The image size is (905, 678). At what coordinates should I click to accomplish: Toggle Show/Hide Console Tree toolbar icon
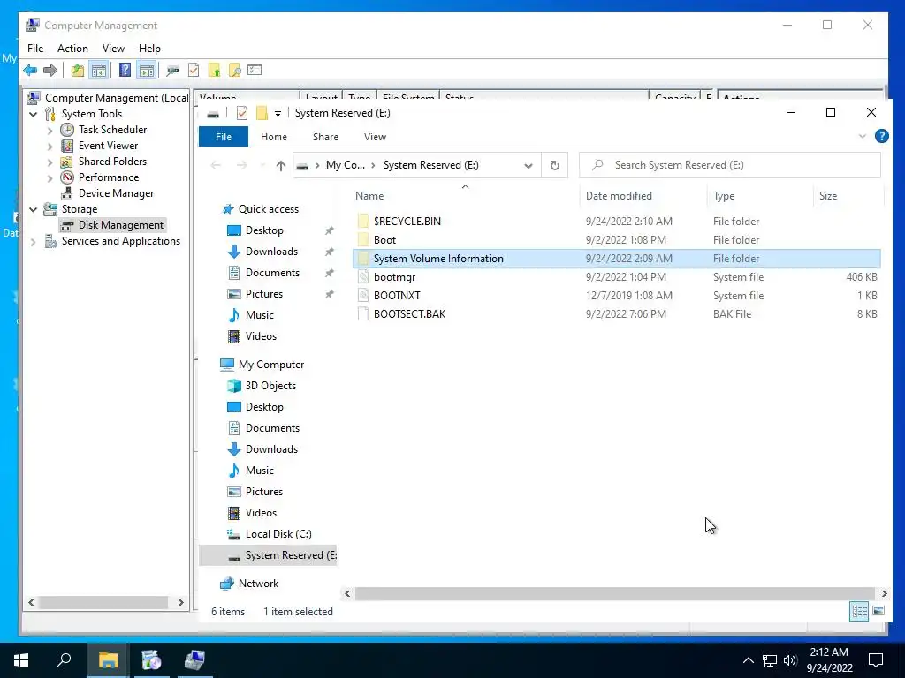click(x=99, y=71)
